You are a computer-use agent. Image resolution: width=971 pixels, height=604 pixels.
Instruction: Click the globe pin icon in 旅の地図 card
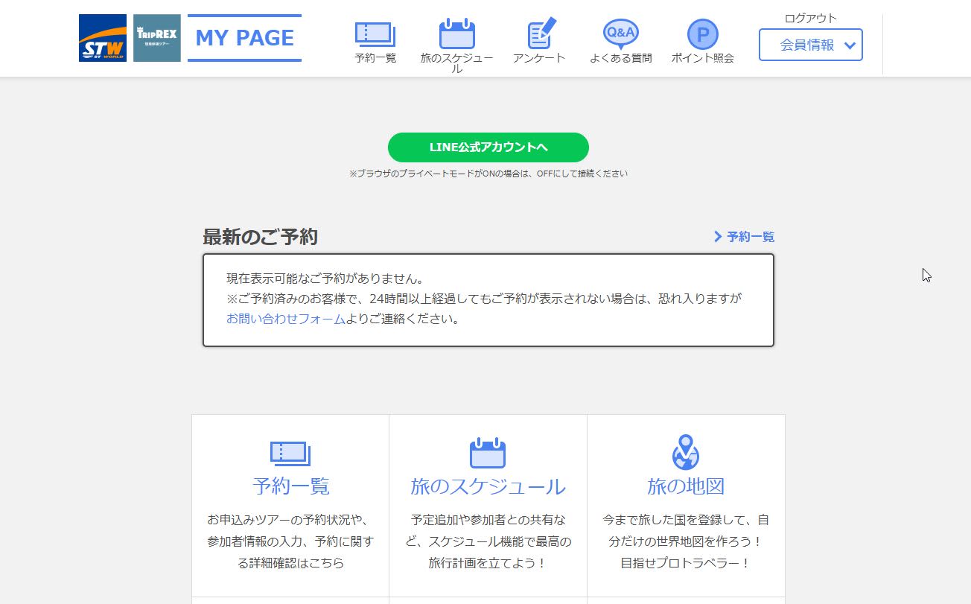point(686,452)
